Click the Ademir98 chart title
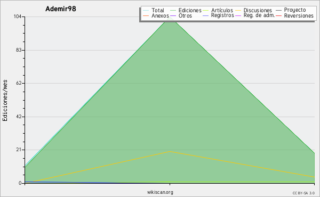The height and width of the screenshot is (197, 320). point(61,9)
